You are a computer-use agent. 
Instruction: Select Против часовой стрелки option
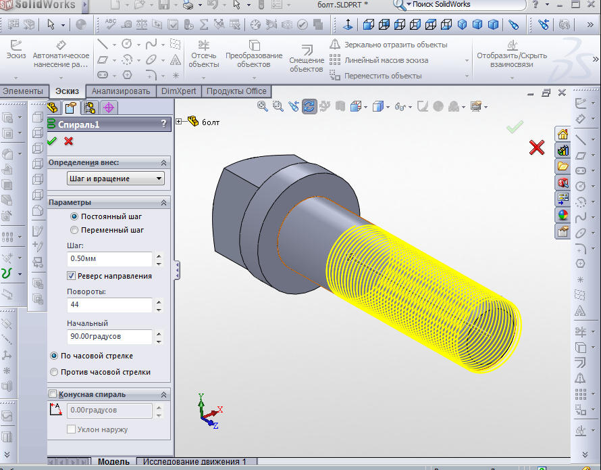(54, 372)
